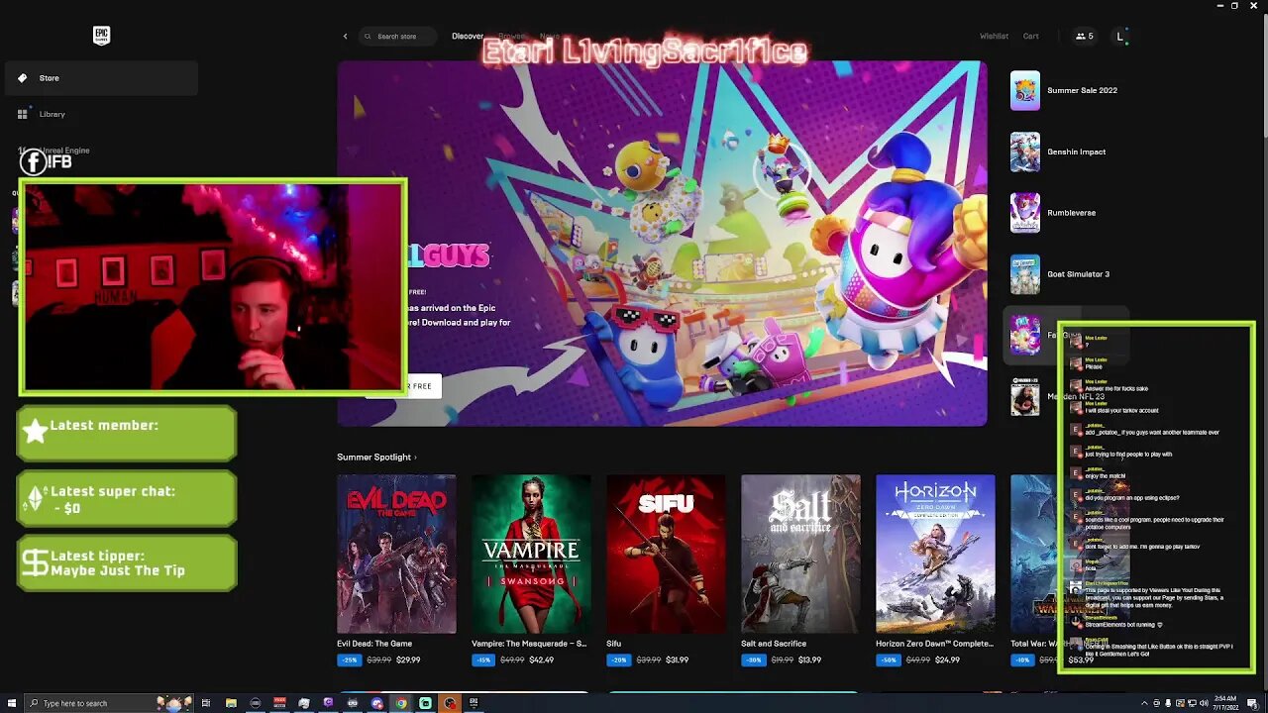Click the Sifu title text
The image size is (1268, 713).
click(614, 644)
